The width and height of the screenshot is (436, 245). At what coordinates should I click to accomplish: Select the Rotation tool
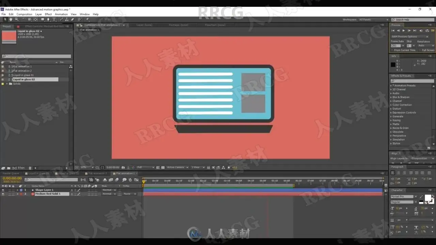[x=24, y=19]
